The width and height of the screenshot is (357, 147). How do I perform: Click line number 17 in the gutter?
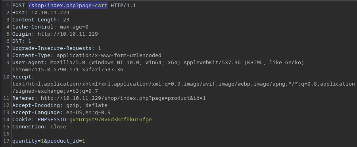click(x=6, y=141)
